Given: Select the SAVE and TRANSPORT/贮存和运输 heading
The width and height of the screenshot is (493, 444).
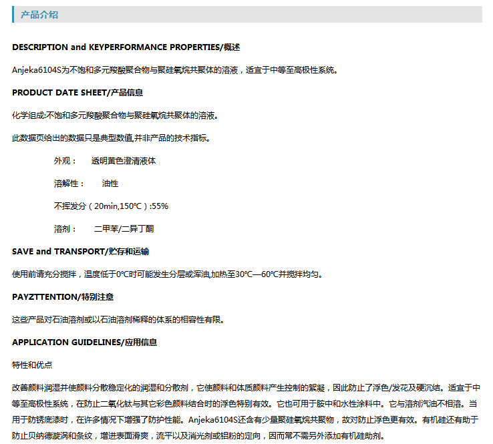Looking at the screenshot, I should point(80,252).
